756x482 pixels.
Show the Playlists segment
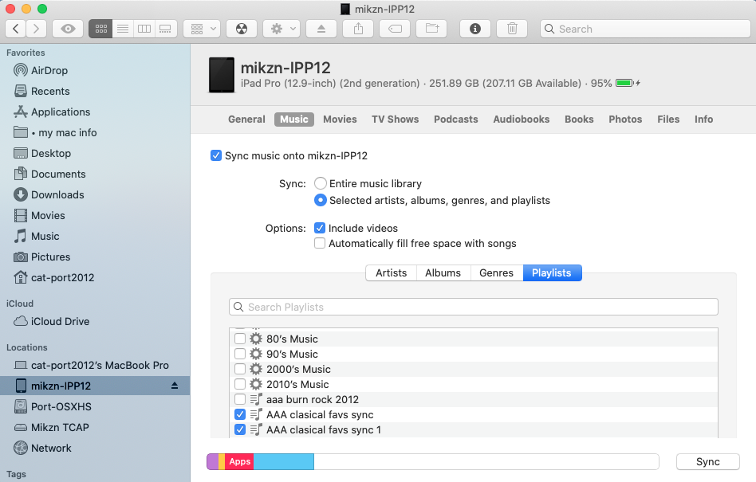(552, 273)
